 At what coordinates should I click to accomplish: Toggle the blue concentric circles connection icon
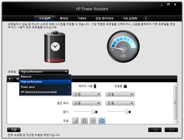102,121
